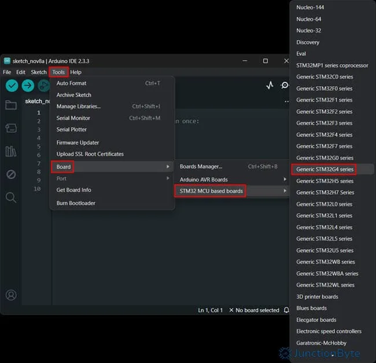
Task: Select Burn Bootloader entry
Action: [112, 203]
